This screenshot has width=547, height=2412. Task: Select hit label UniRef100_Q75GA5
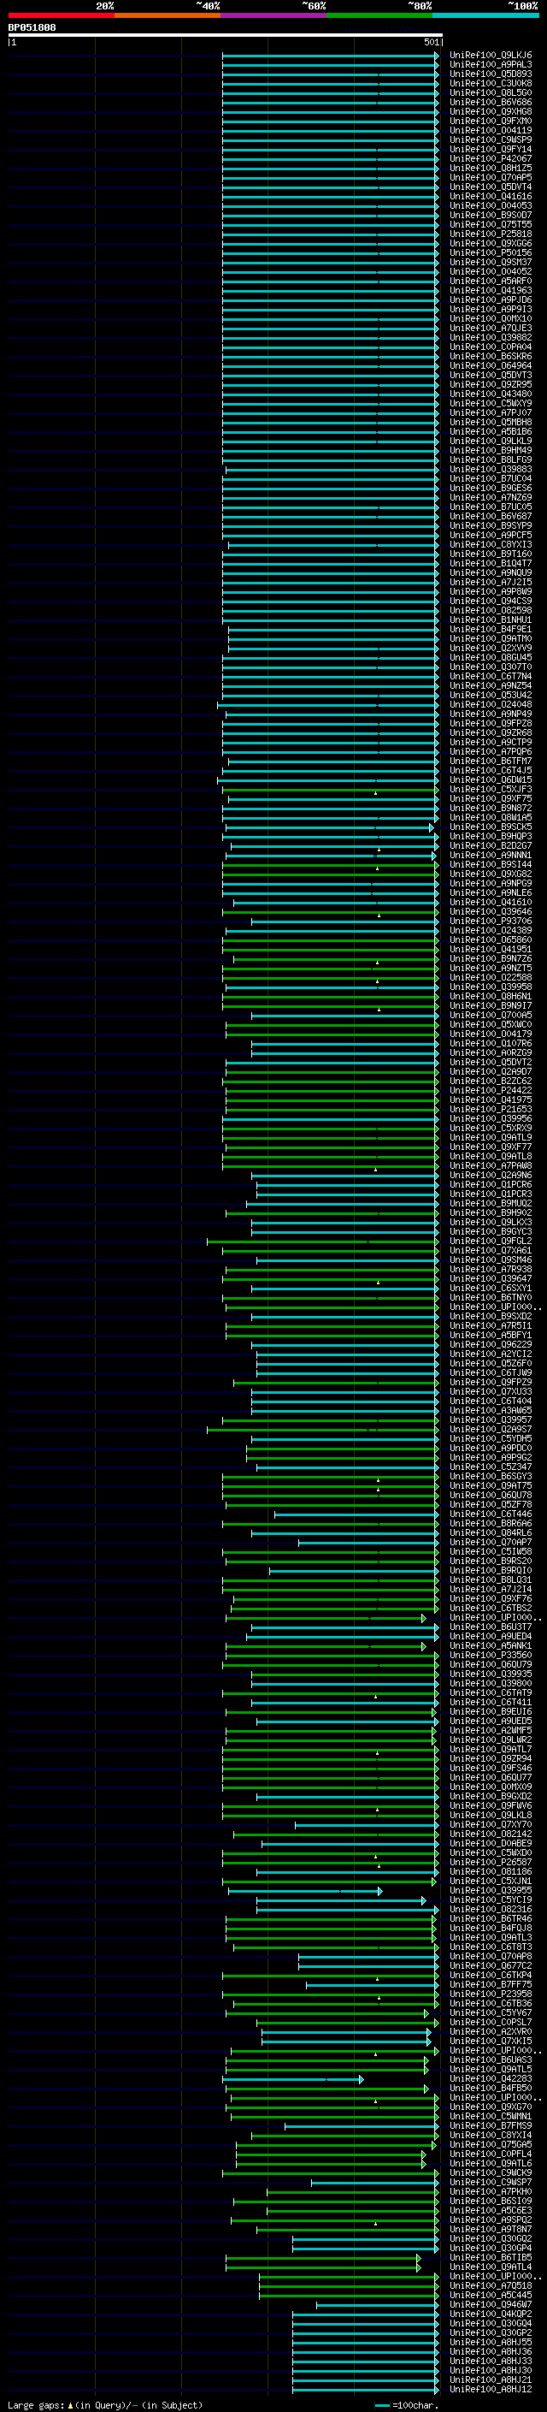tap(491, 2143)
